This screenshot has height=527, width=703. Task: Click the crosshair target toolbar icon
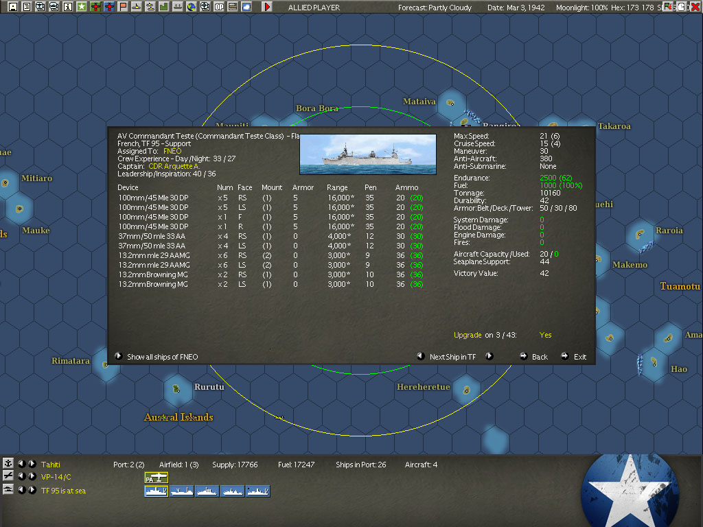[x=205, y=7]
